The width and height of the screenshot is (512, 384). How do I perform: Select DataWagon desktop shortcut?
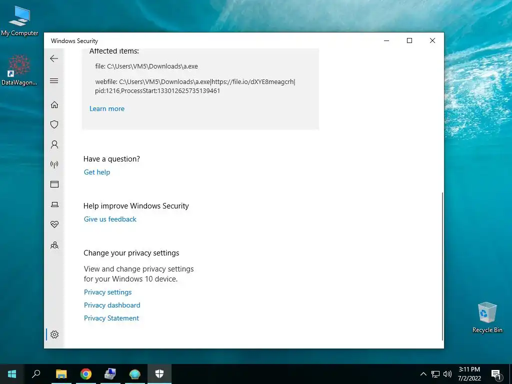19,70
